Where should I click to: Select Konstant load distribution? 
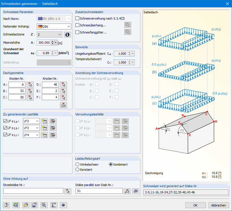coord(78,170)
